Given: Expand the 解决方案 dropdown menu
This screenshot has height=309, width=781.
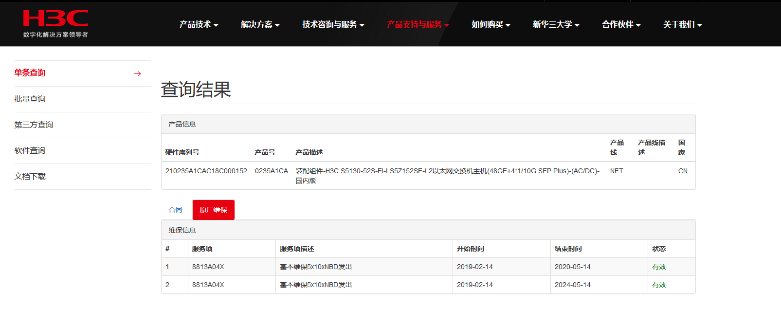Looking at the screenshot, I should (260, 24).
